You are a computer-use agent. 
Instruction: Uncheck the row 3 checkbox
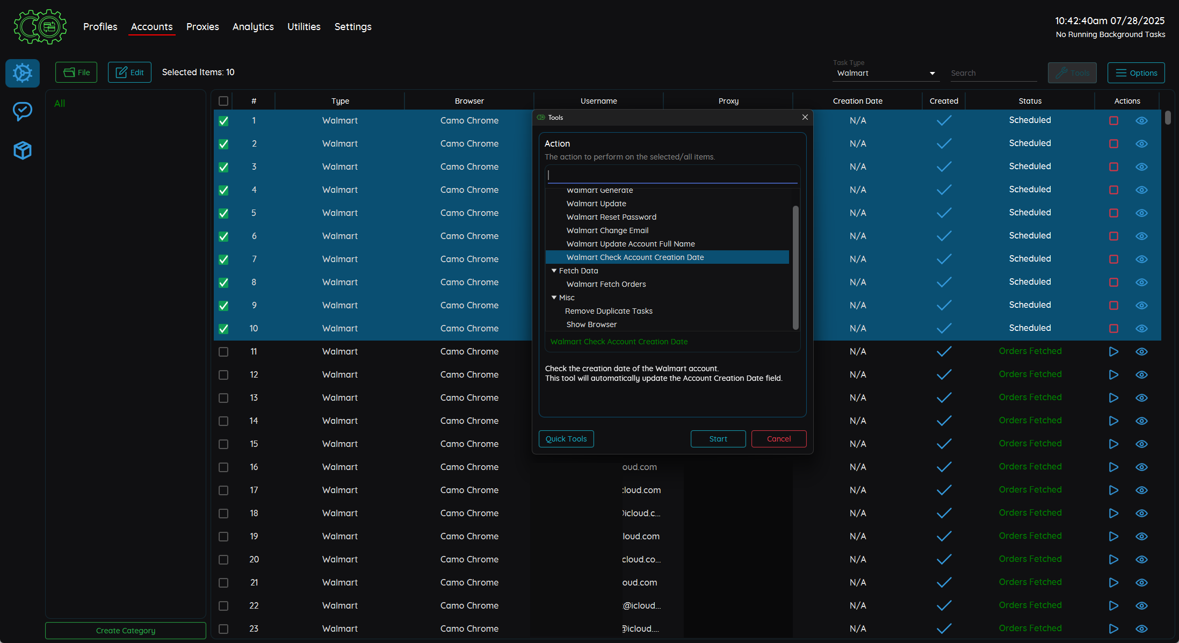coord(223,167)
